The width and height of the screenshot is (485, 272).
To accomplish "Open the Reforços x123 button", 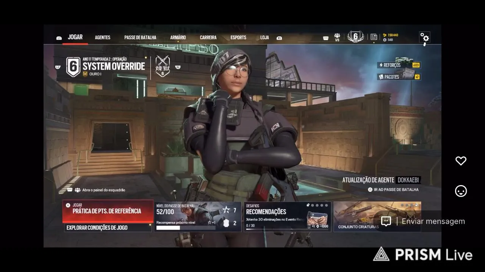I will coord(399,65).
